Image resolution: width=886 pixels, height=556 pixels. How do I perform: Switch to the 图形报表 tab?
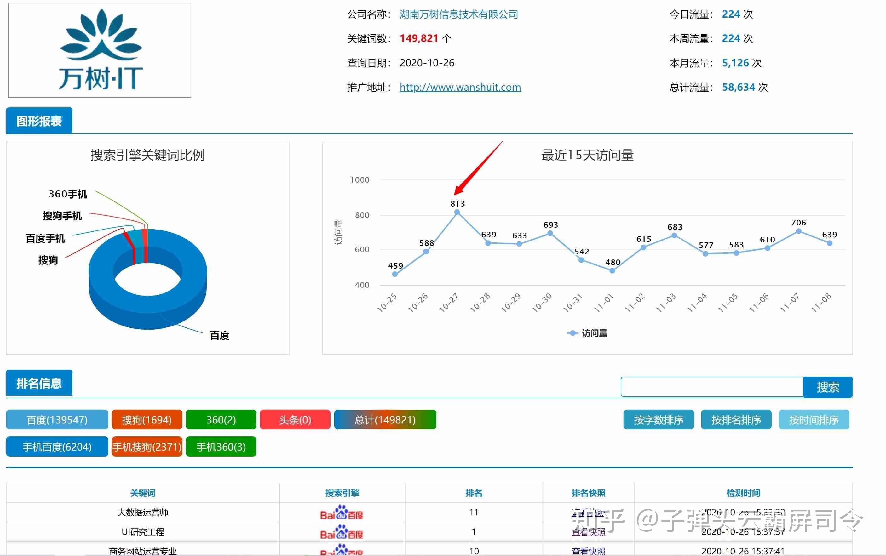(39, 121)
